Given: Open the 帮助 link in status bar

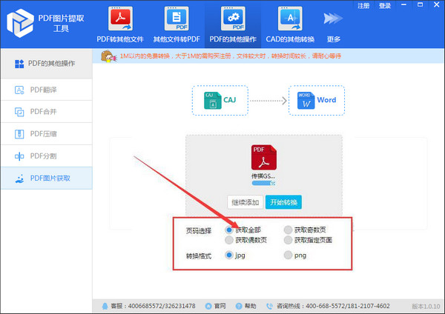Looking at the screenshot, I should [x=251, y=306].
